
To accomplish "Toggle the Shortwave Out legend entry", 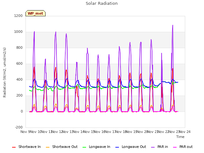I will coord(62,147).
